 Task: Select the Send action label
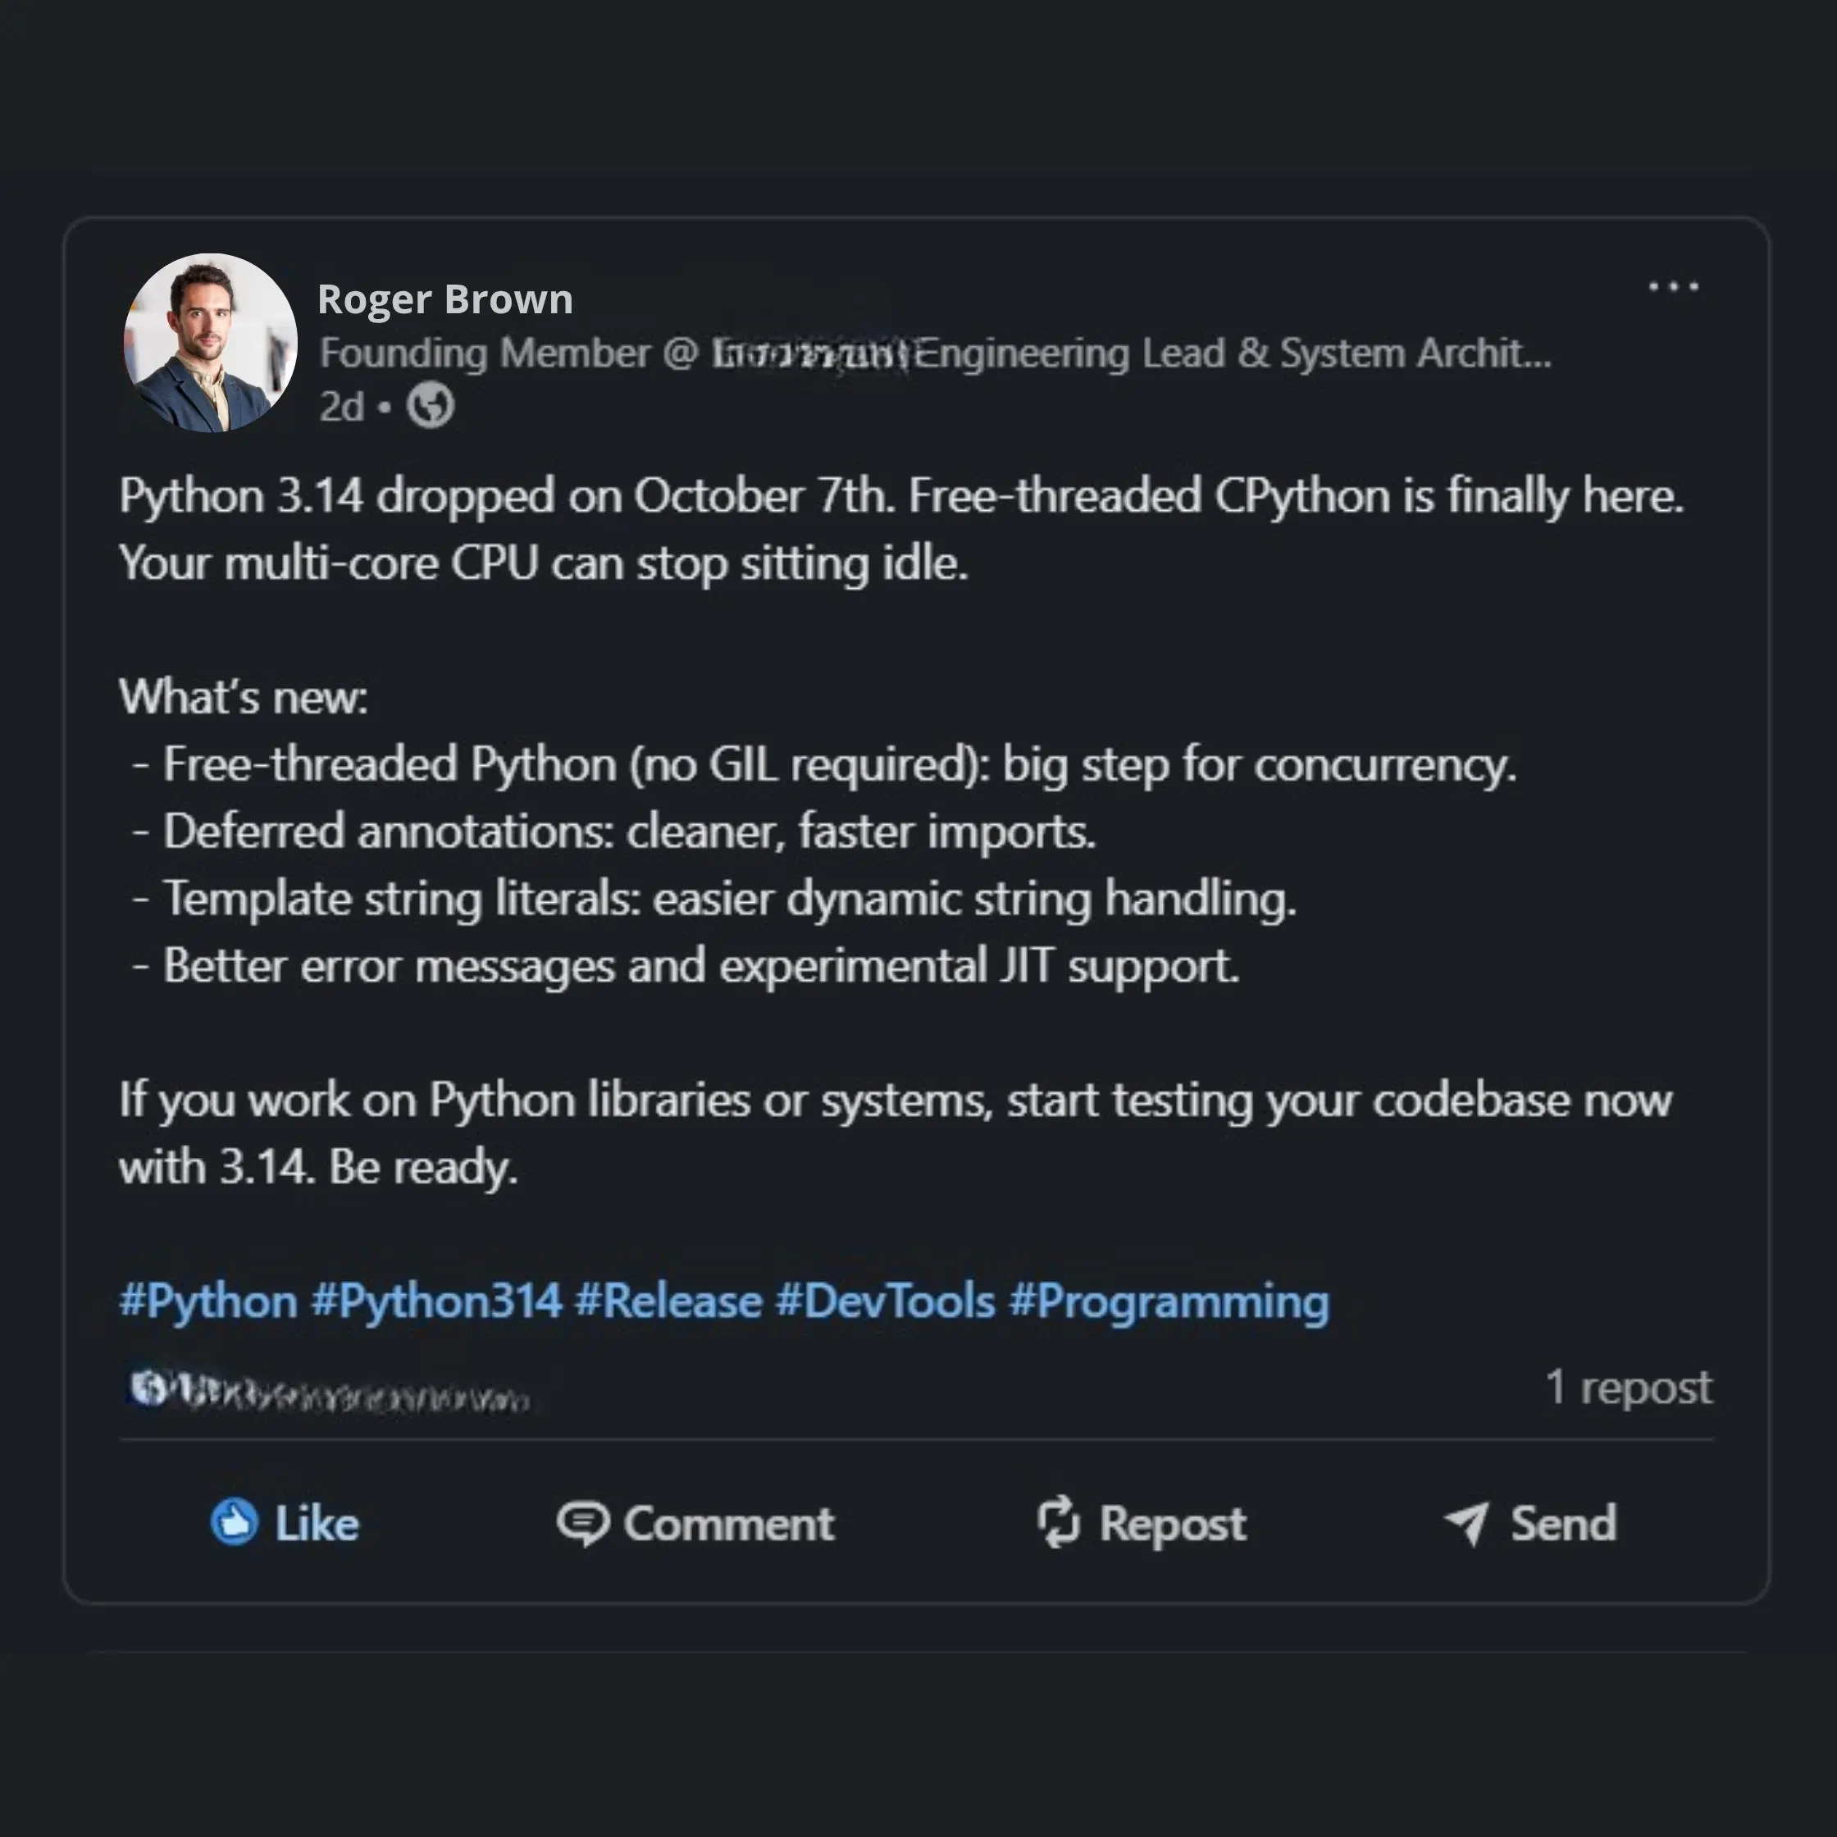(x=1563, y=1523)
